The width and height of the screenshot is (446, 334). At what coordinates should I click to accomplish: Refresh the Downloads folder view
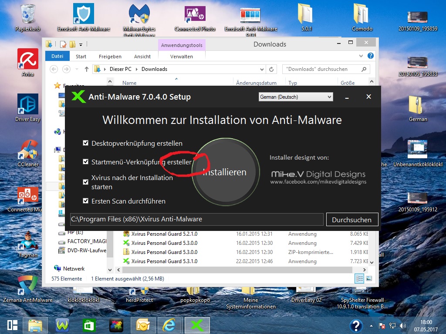271,69
